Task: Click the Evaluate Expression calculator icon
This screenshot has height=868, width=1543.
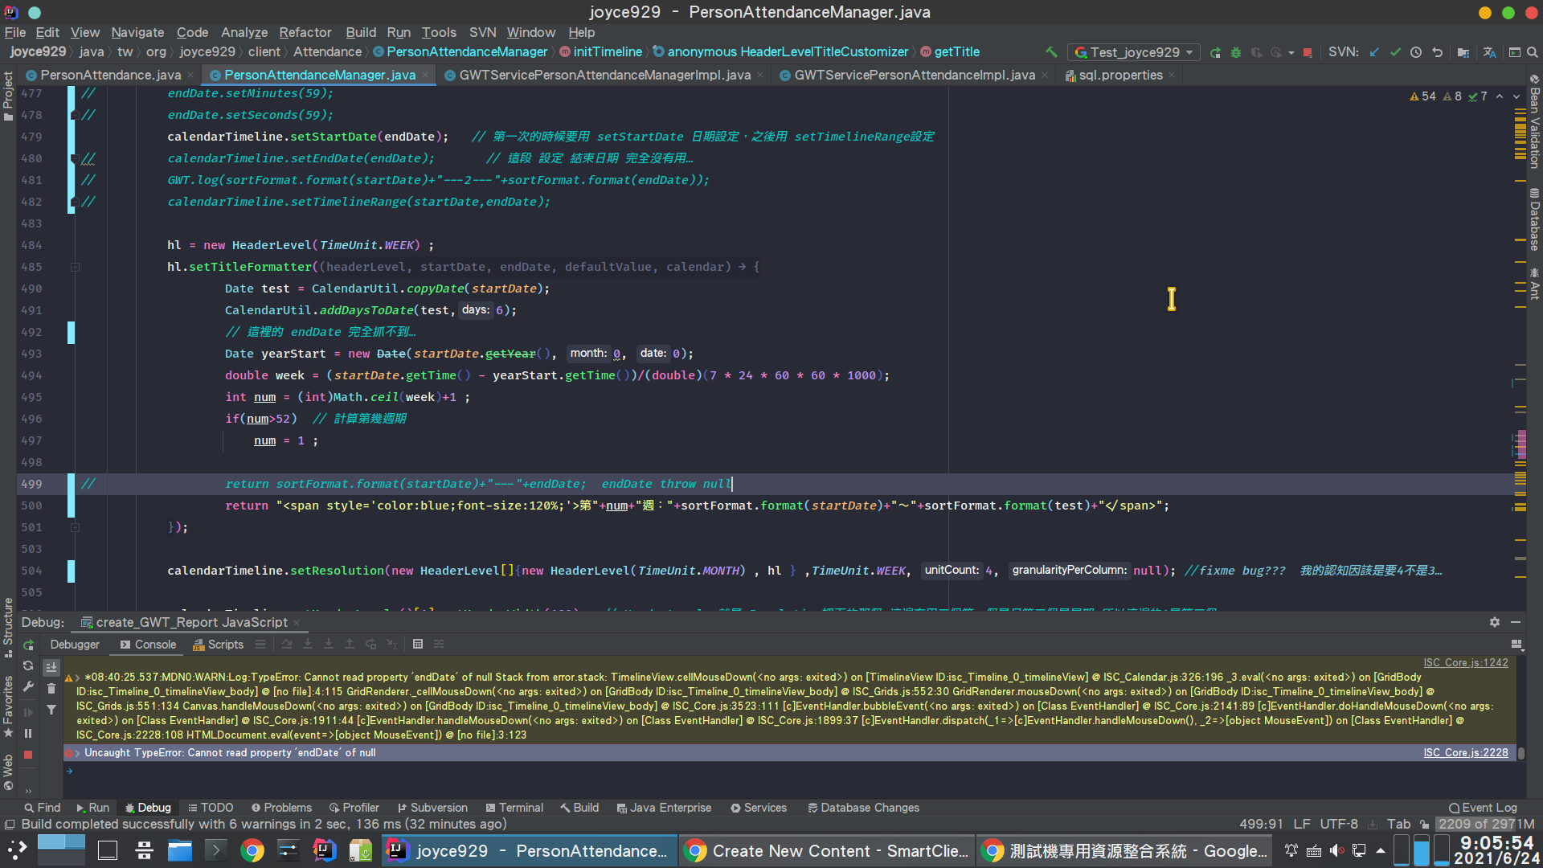Action: coord(418,645)
